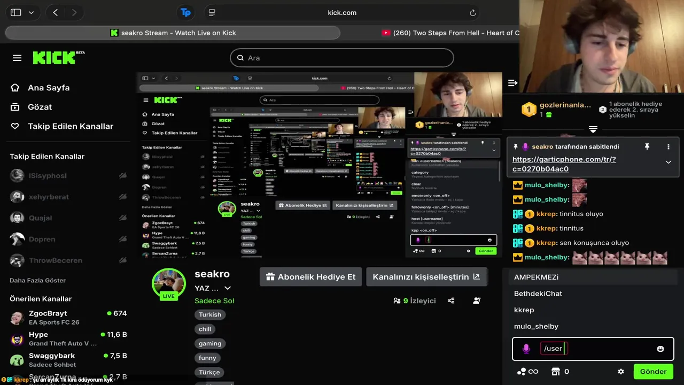Click the follow user icon beside share
The image size is (684, 385).
[477, 301]
